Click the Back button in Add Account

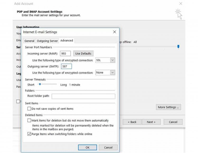(132, 122)
